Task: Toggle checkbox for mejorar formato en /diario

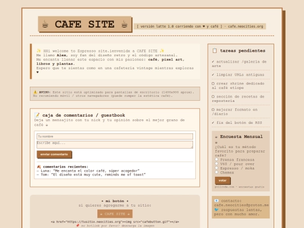Action: 213,110
